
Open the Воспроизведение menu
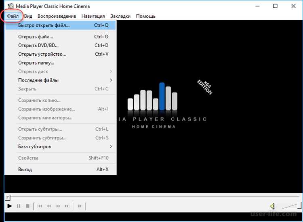(x=57, y=16)
